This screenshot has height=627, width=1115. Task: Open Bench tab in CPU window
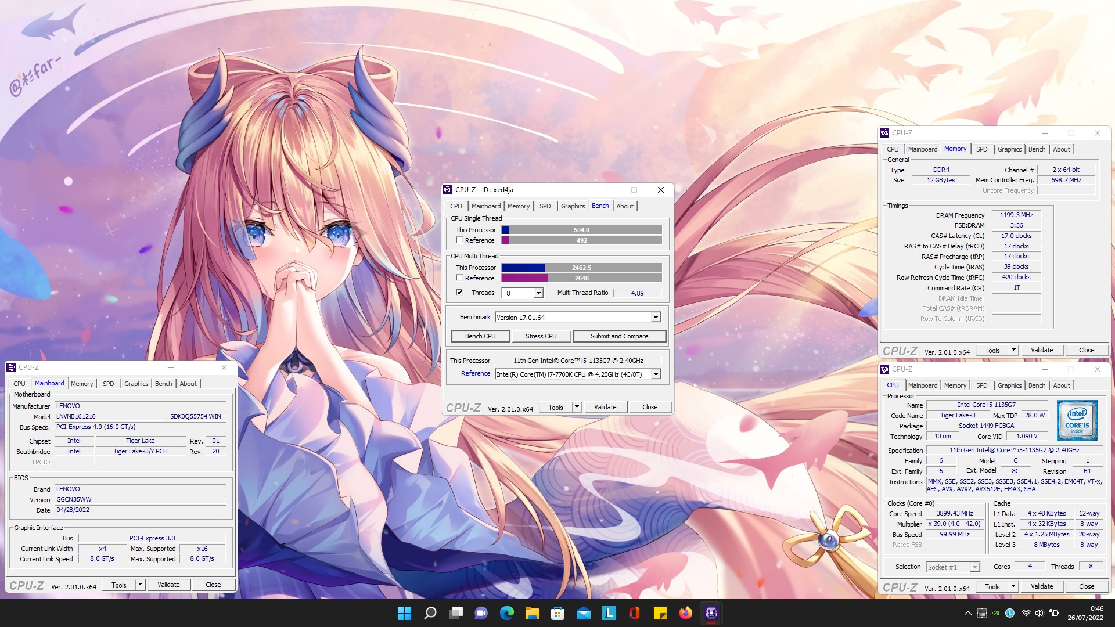coord(1037,385)
